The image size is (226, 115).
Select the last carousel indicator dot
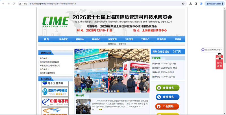(118, 91)
